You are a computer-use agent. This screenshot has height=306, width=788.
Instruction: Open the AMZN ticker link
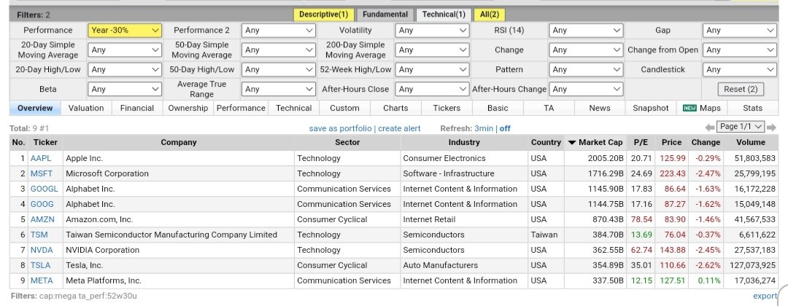pos(42,219)
